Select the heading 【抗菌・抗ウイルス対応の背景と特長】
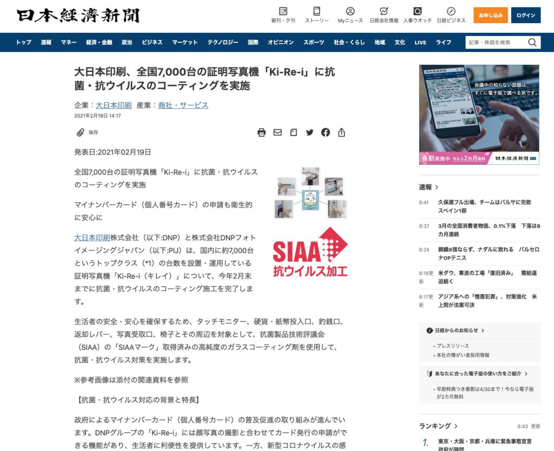Image resolution: width=554 pixels, height=451 pixels. [x=138, y=400]
